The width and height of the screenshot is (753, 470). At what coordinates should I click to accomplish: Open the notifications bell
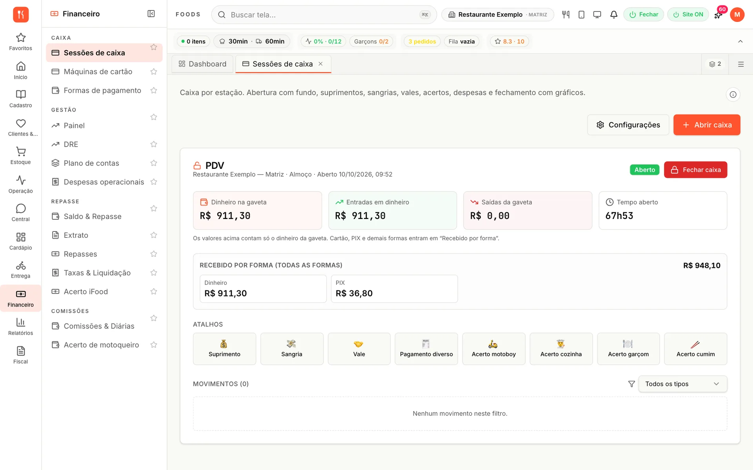(x=614, y=14)
